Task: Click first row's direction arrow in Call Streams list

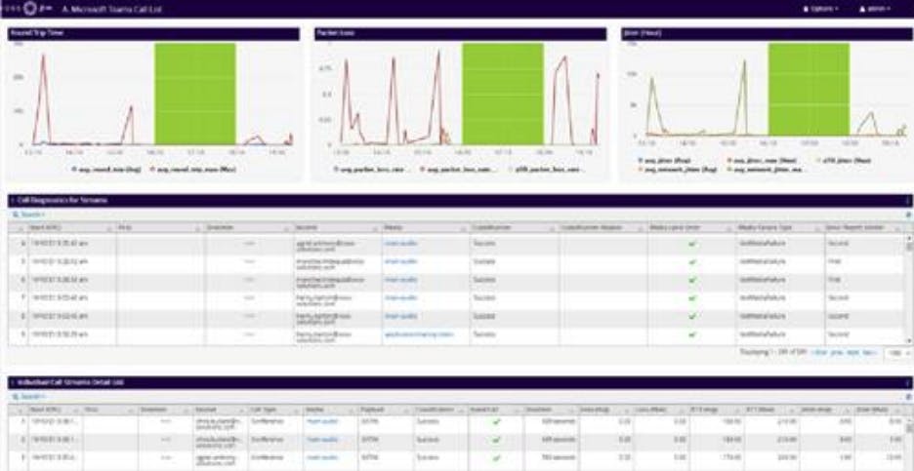Action: coord(165,423)
